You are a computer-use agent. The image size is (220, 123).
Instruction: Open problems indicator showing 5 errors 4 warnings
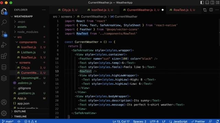click(31, 122)
